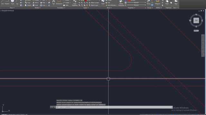The height and width of the screenshot is (115, 206).
Task: Expand the Block panel
Action: point(109,8)
